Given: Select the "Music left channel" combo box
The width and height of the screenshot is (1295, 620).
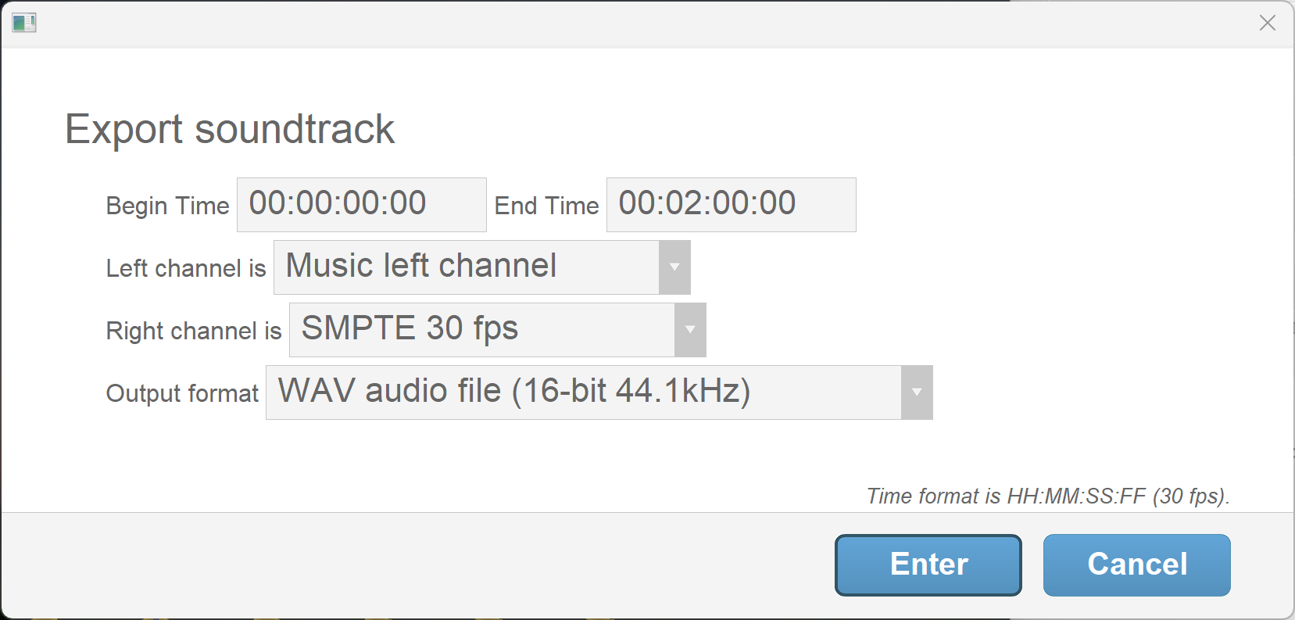Looking at the screenshot, I should pyautogui.click(x=469, y=267).
